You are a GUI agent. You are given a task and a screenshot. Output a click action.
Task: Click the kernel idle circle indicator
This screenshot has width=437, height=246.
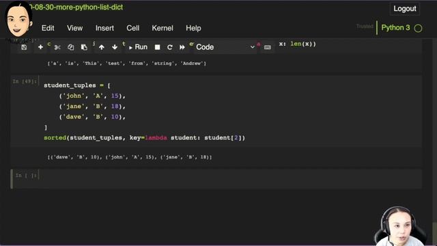(x=418, y=28)
